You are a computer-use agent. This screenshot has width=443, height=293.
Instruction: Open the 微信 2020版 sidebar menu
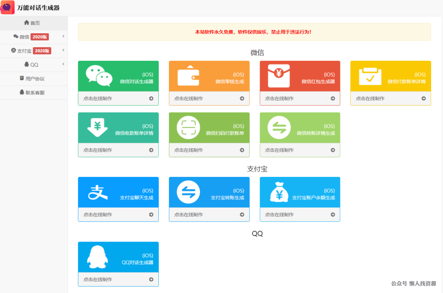[x=34, y=37]
